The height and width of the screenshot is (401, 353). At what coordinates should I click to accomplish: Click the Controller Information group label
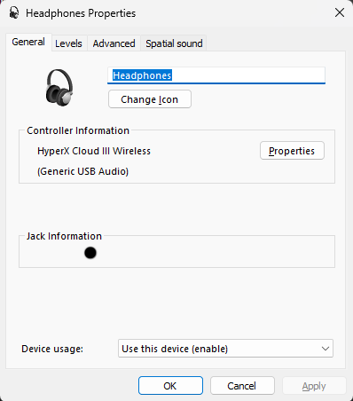pyautogui.click(x=78, y=130)
